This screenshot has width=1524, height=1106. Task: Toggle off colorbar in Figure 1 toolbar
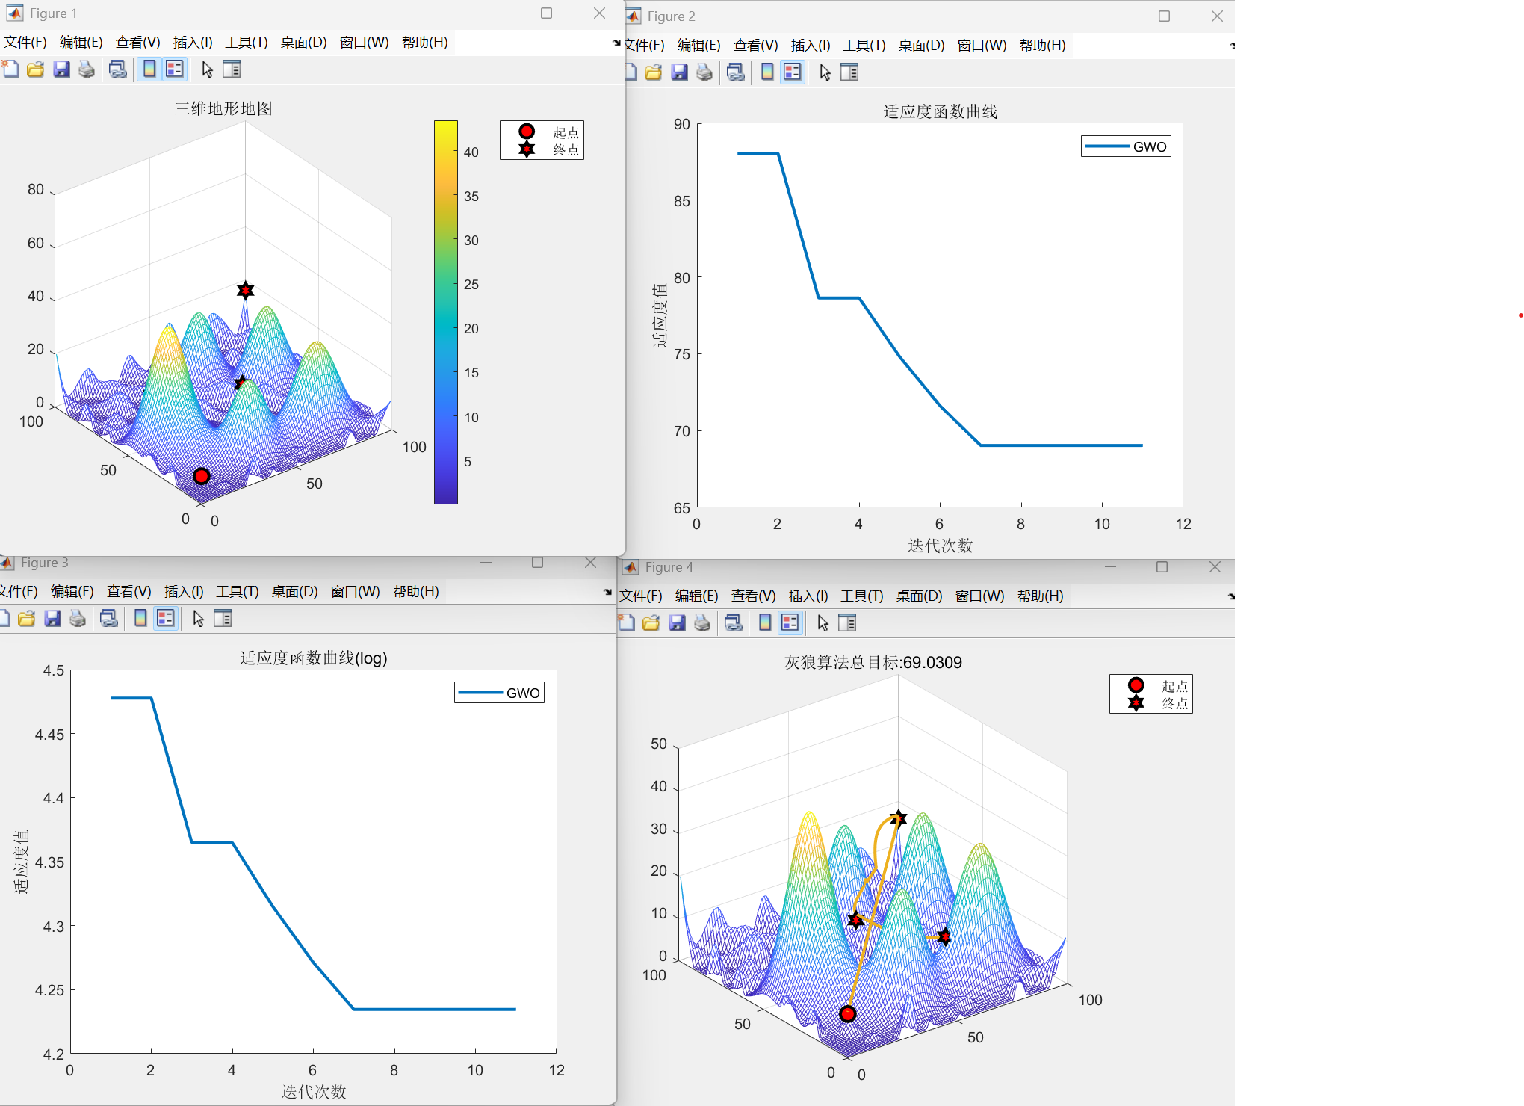point(149,69)
